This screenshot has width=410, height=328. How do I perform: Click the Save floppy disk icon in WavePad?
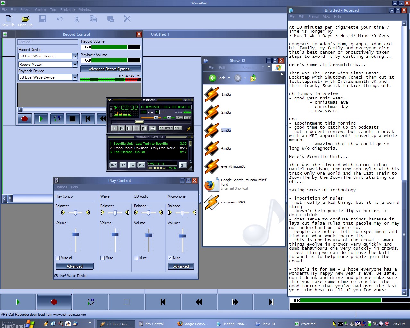43,19
